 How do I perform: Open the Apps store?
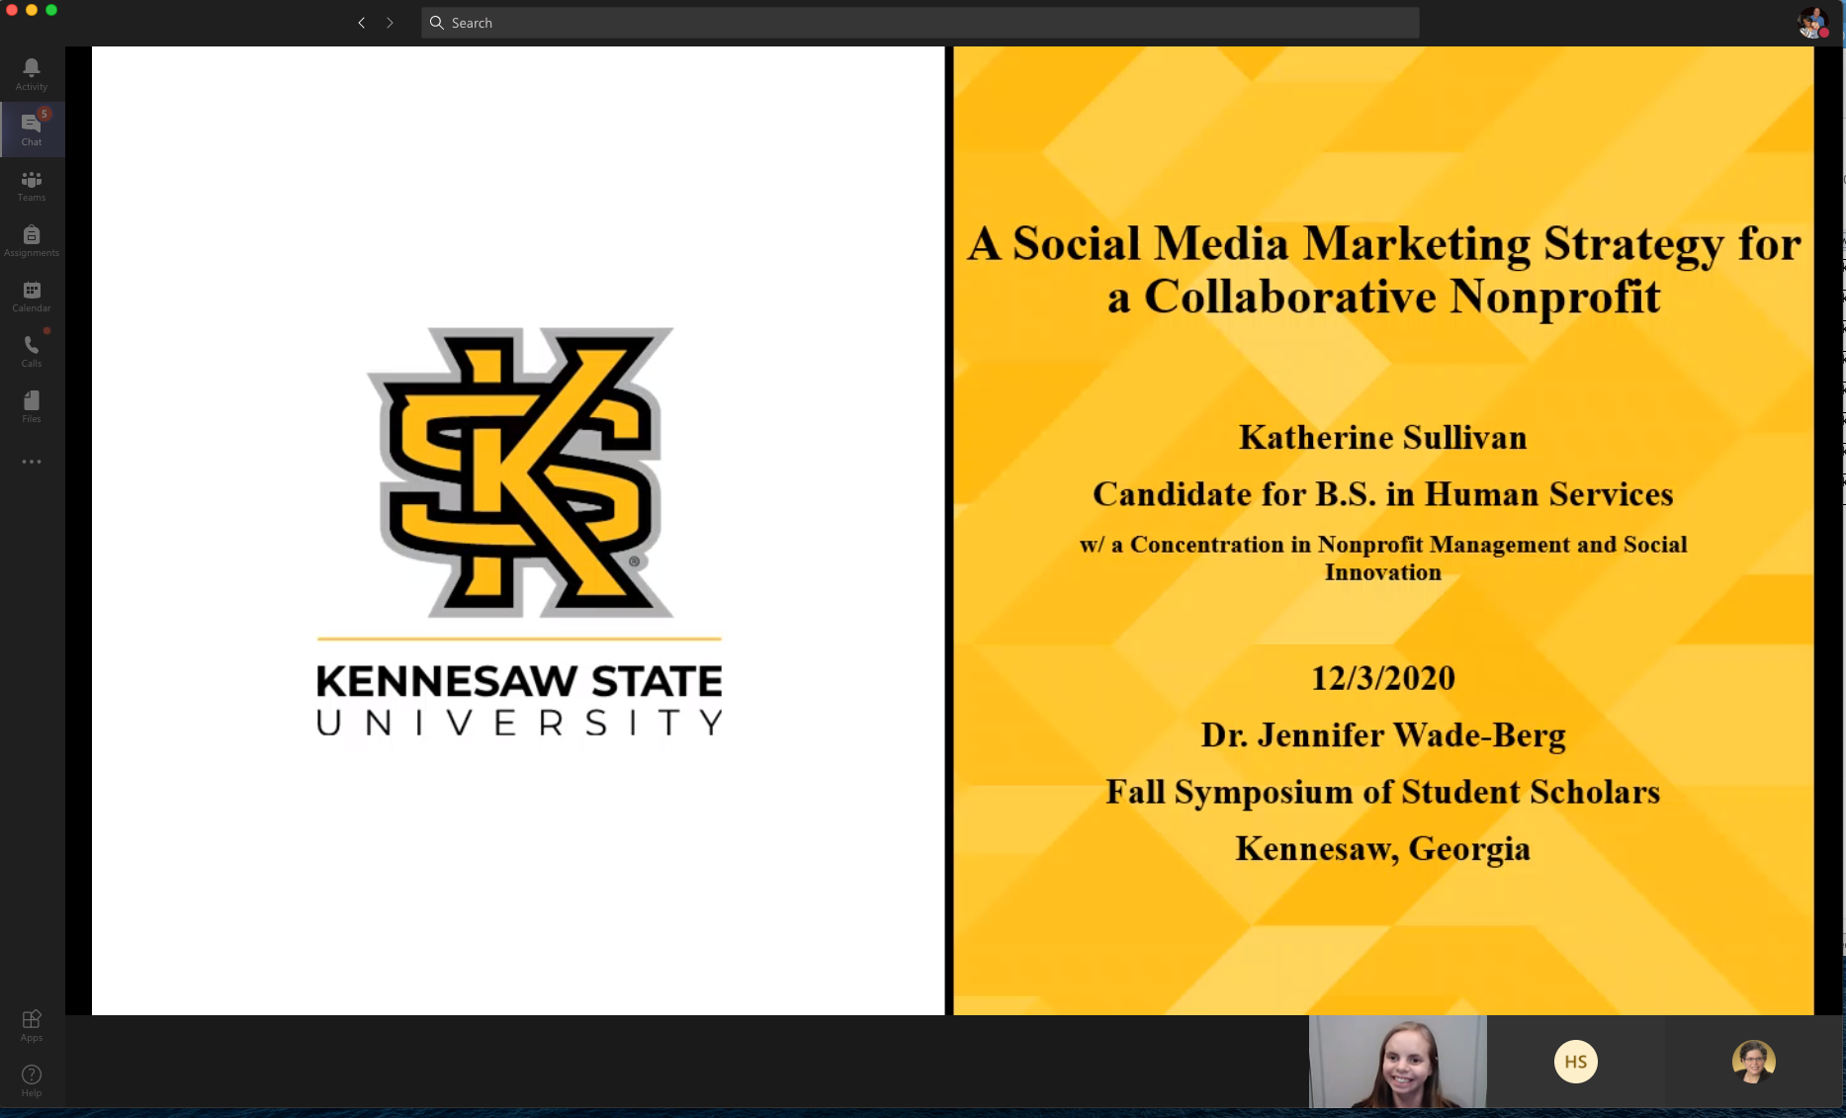(x=32, y=1024)
